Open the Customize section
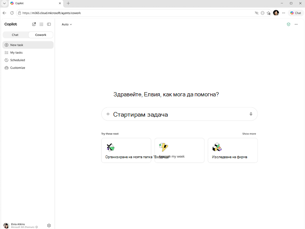Viewport: 305px width, 229px height. coord(28,68)
